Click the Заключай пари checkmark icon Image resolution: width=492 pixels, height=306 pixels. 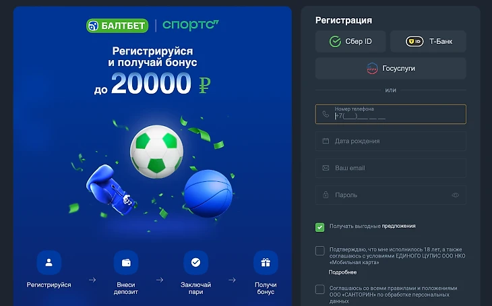click(196, 262)
